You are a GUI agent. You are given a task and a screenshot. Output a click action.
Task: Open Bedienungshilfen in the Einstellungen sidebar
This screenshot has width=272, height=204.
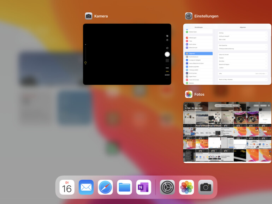199,67
